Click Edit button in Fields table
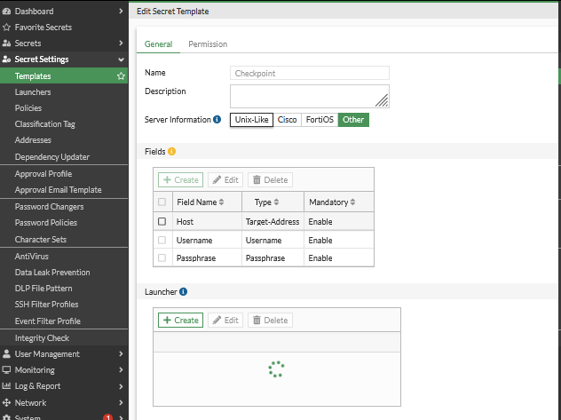 (225, 179)
